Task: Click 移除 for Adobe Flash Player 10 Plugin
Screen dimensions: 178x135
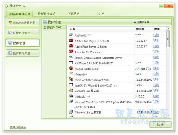Action: pos(156,46)
